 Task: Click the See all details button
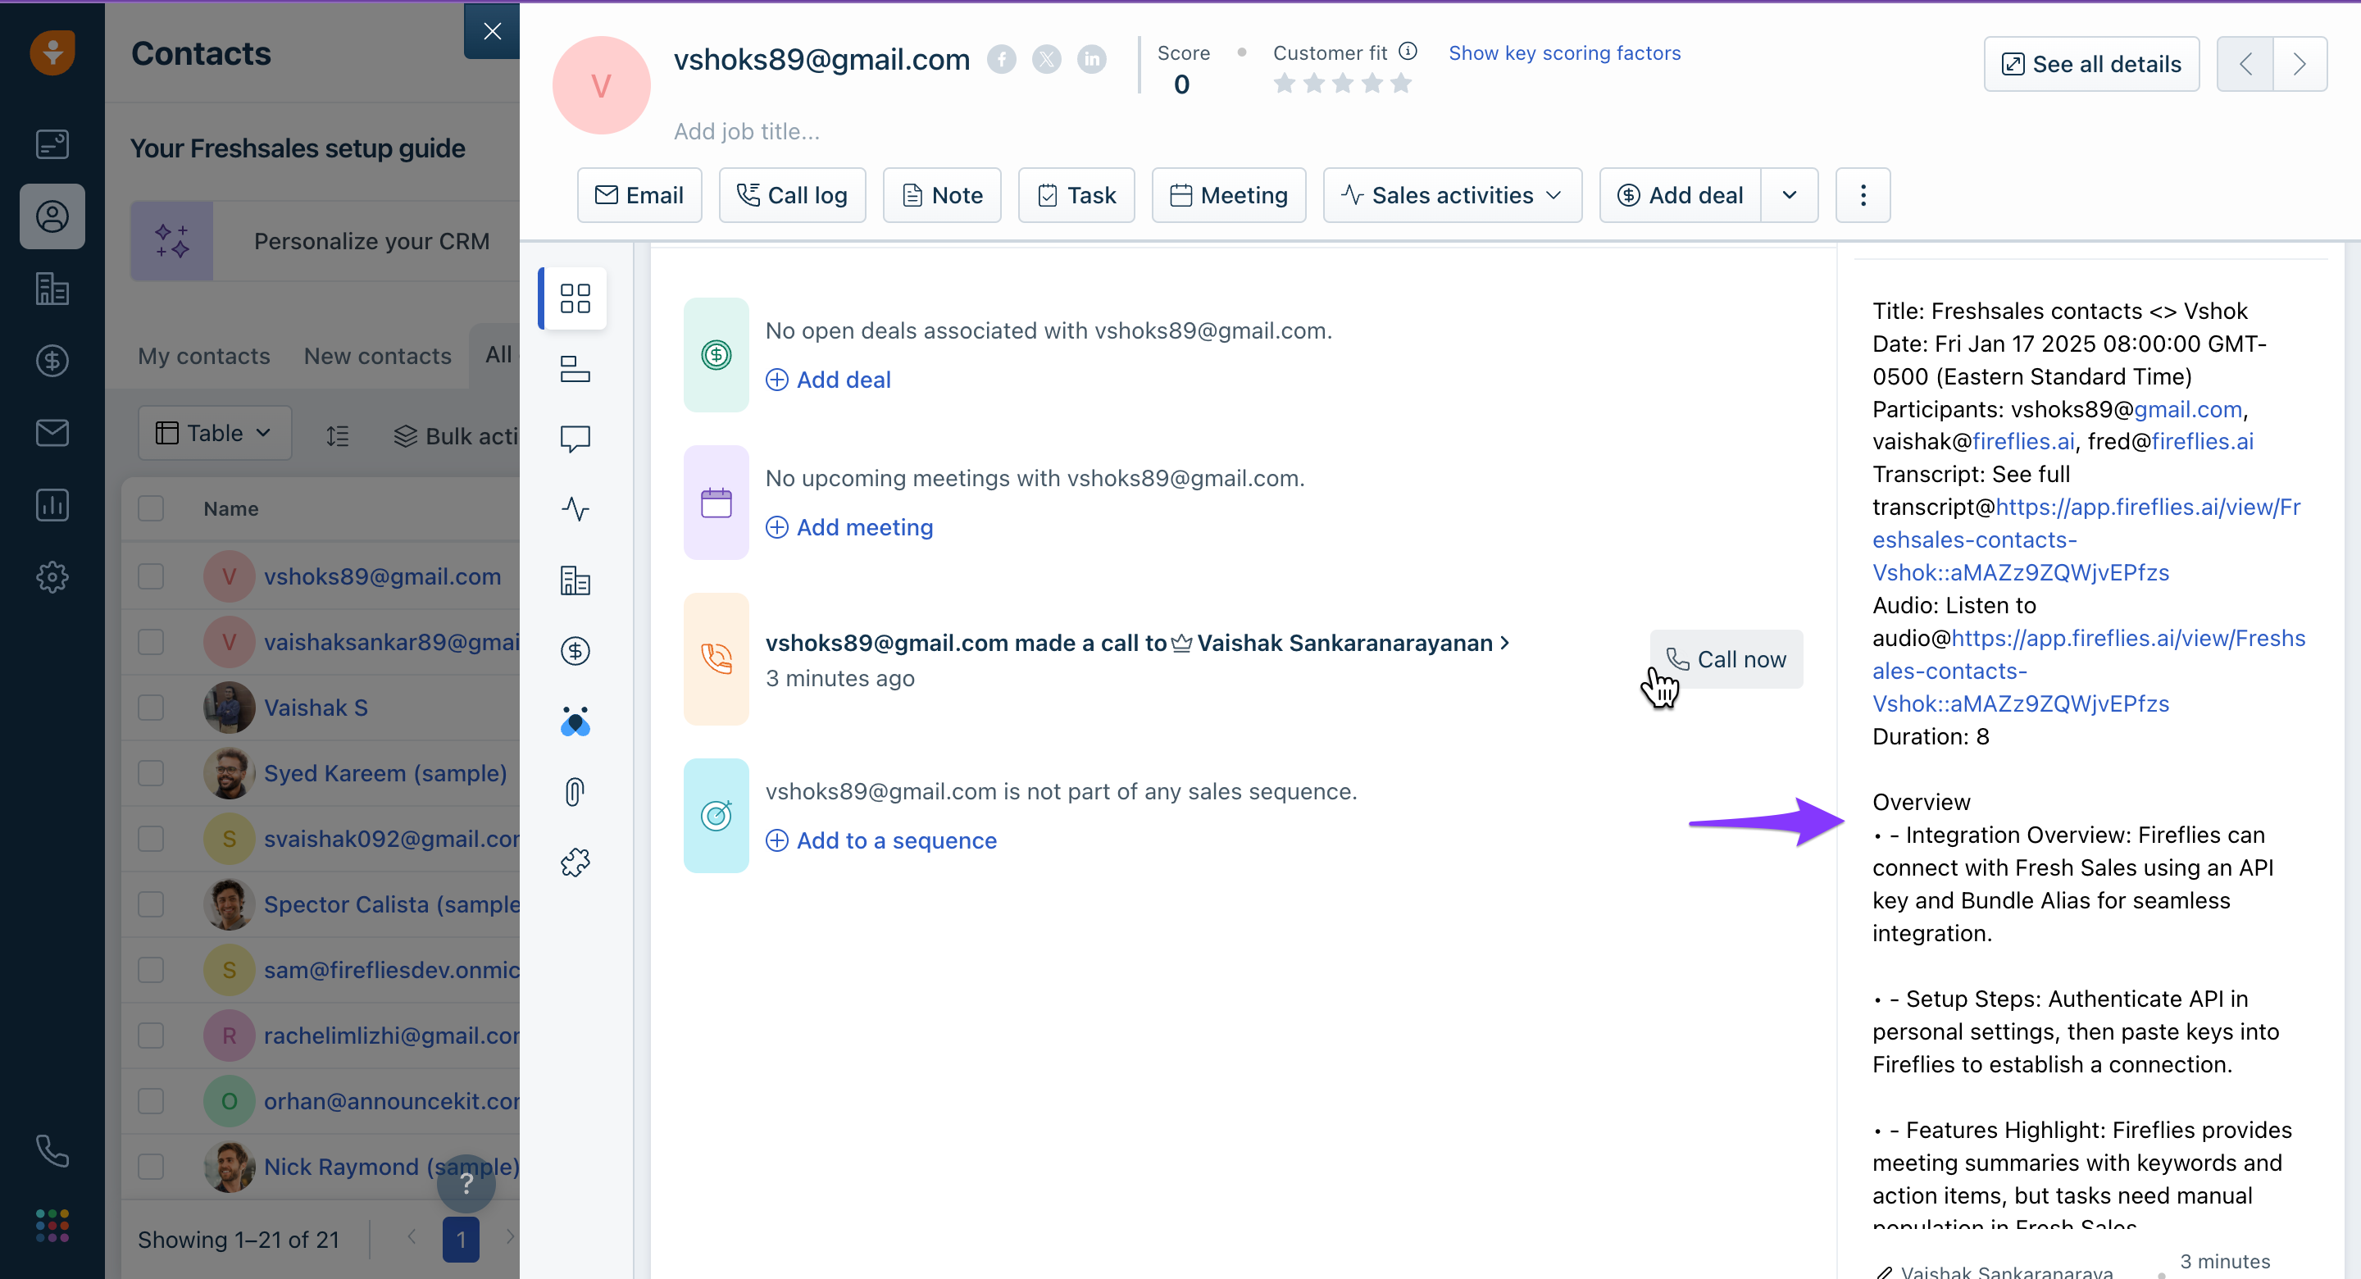(x=2090, y=64)
